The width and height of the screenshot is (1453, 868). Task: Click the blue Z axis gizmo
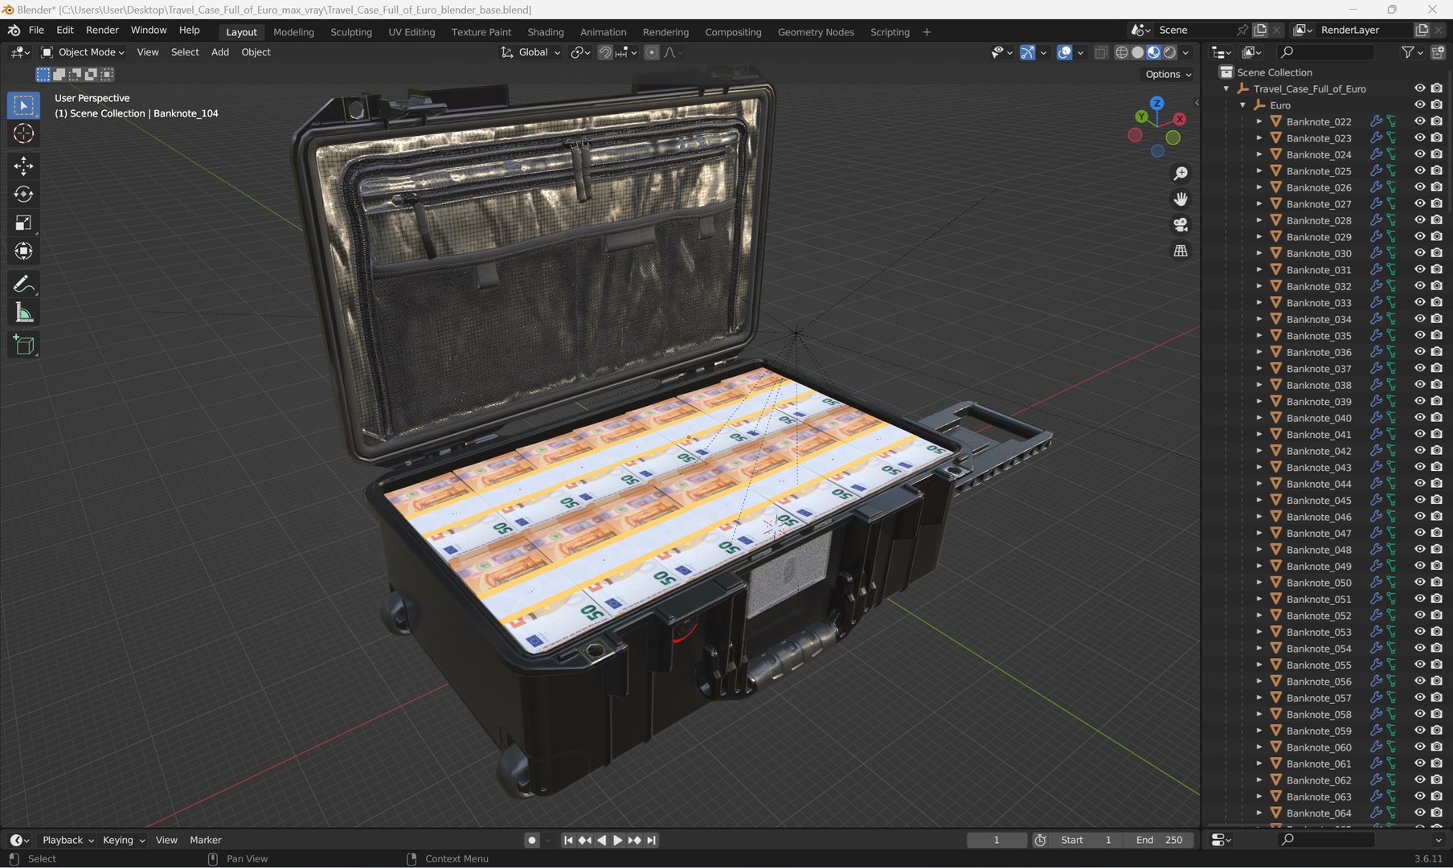(x=1156, y=103)
